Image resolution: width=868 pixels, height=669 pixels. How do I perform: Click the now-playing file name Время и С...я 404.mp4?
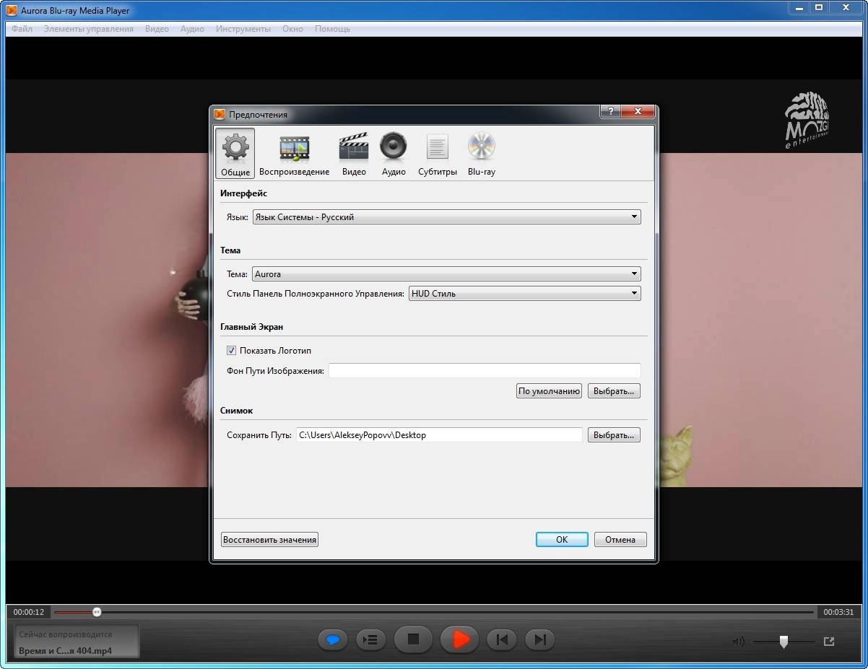65,650
